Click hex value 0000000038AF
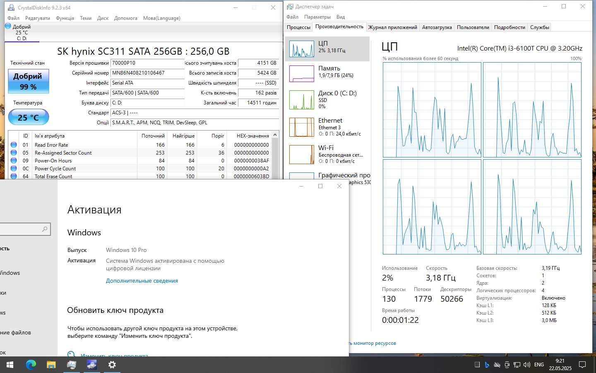This screenshot has width=596, height=373. pos(251,161)
